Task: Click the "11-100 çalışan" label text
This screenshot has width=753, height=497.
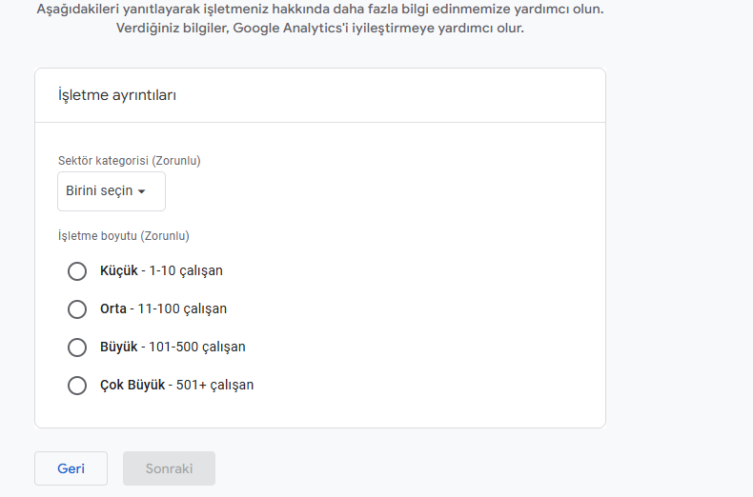Action: coord(182,309)
